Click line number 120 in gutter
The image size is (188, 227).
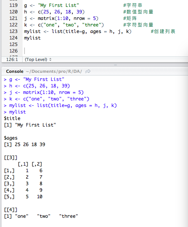click(13, 12)
